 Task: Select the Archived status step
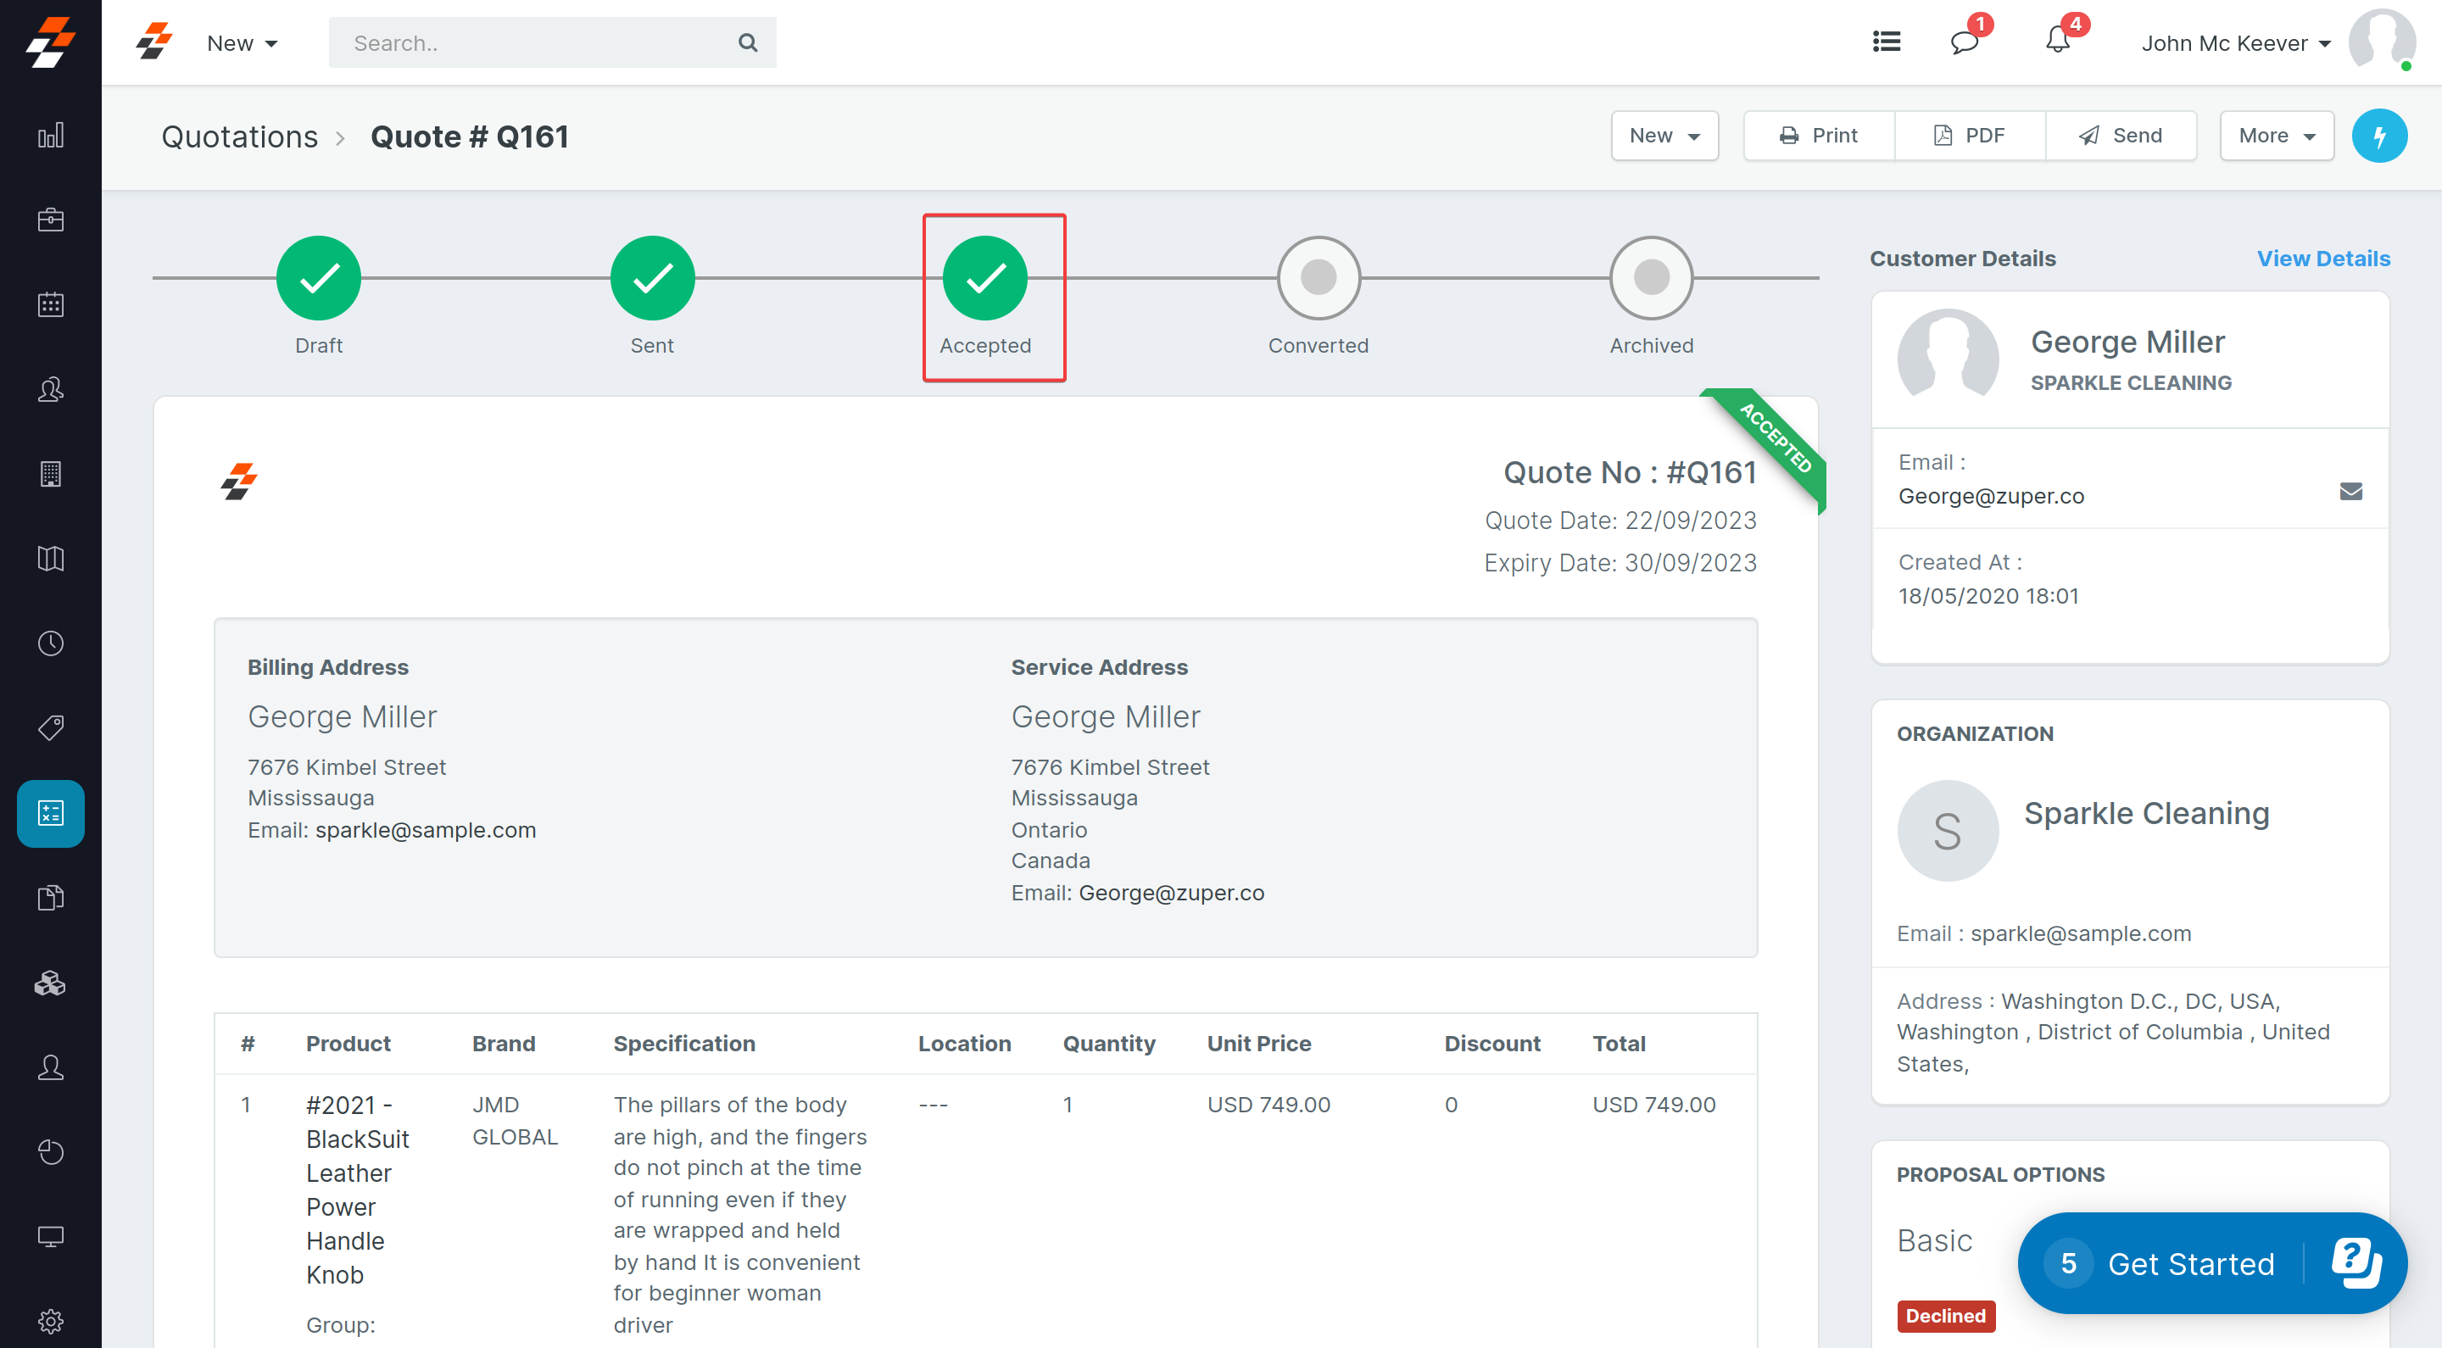pos(1650,279)
